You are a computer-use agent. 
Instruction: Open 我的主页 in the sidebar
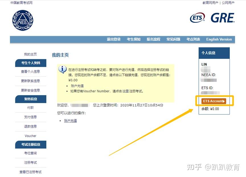pyautogui.click(x=30, y=54)
